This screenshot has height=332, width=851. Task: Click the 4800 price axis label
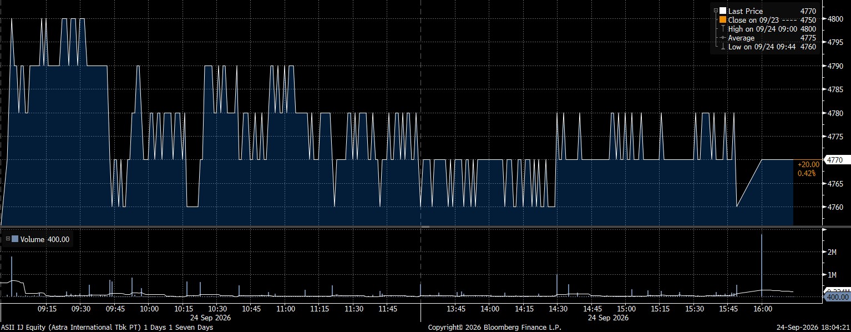tap(835, 18)
